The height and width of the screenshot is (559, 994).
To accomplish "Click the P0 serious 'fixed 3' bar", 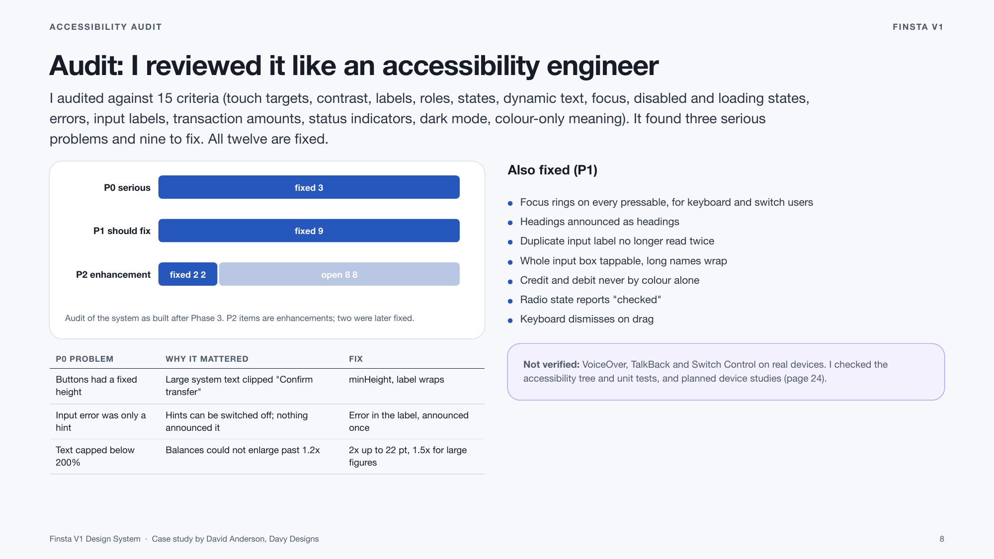I will (x=309, y=187).
